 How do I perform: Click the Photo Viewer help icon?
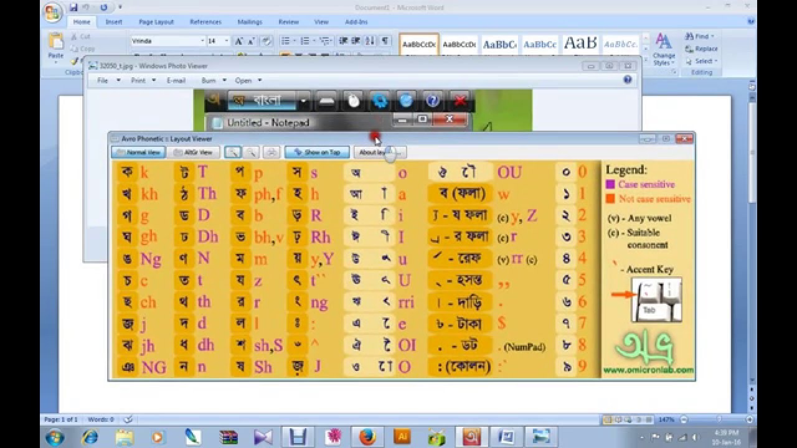[628, 80]
